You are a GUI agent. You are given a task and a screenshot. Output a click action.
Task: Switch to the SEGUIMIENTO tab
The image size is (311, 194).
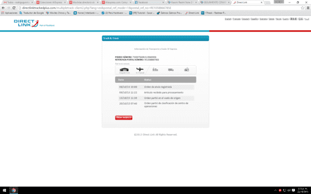pyautogui.click(x=215, y=3)
